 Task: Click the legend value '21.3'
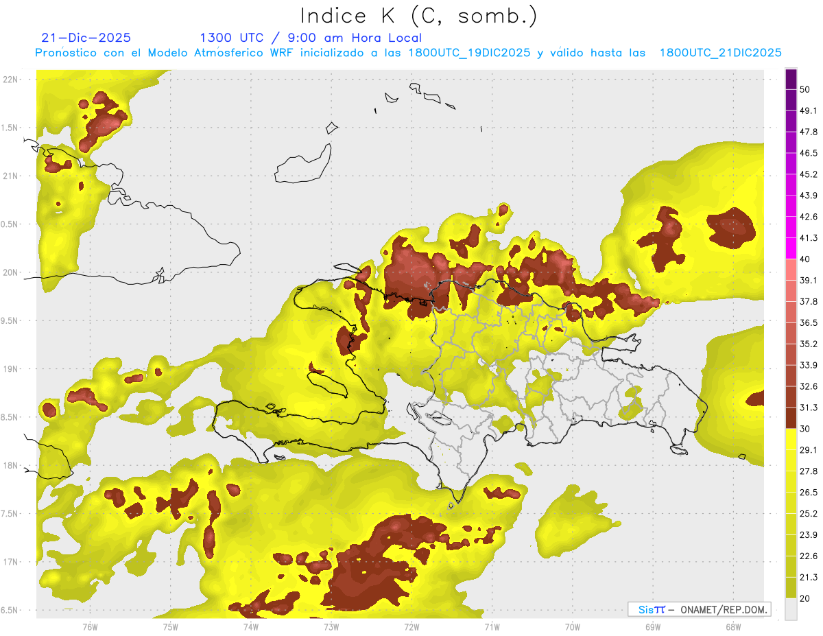pyautogui.click(x=809, y=577)
